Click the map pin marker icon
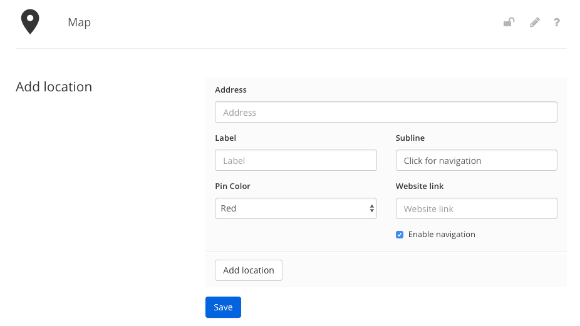The image size is (580, 326). 30,22
